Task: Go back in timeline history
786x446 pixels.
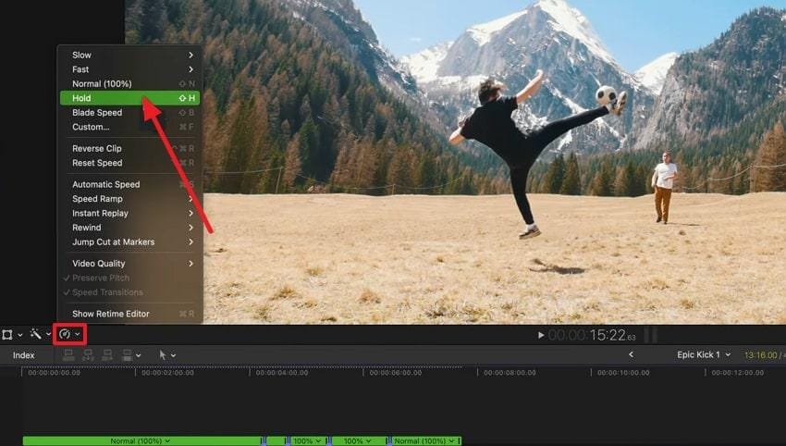Action: [x=631, y=354]
